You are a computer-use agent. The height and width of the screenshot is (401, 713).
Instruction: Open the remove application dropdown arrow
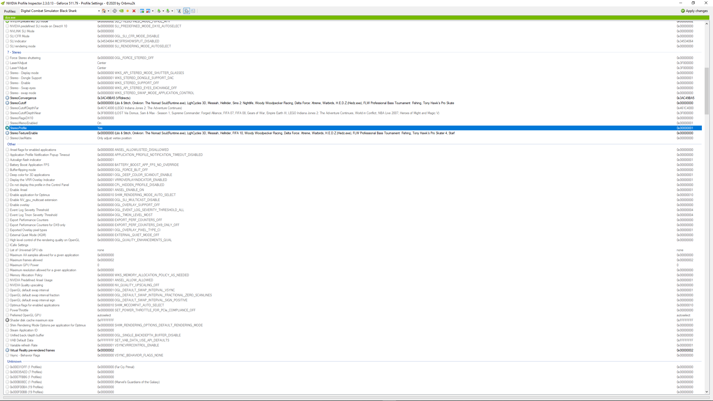click(153, 11)
